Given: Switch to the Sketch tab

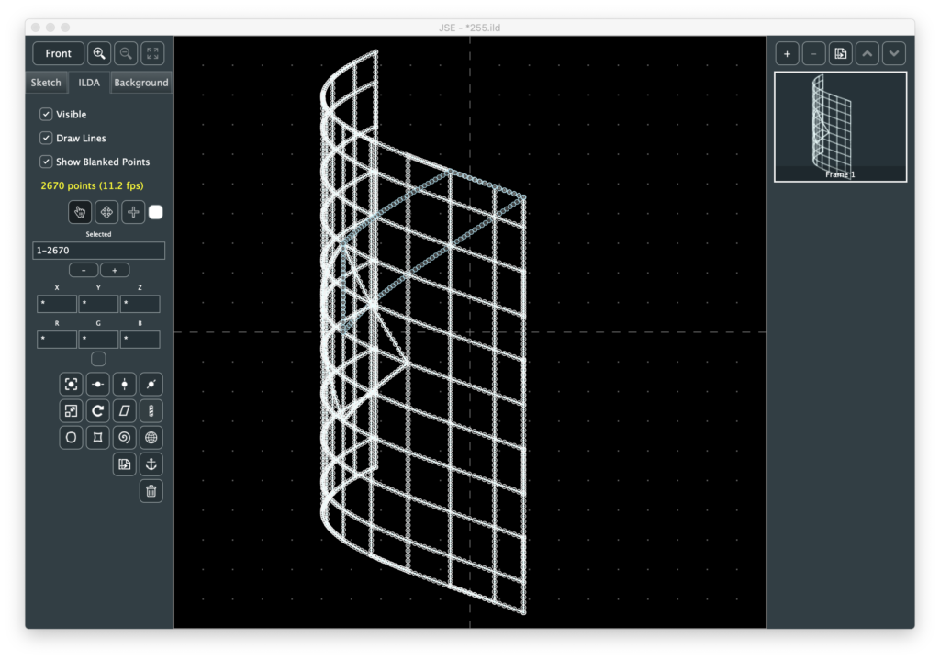Looking at the screenshot, I should pos(46,83).
